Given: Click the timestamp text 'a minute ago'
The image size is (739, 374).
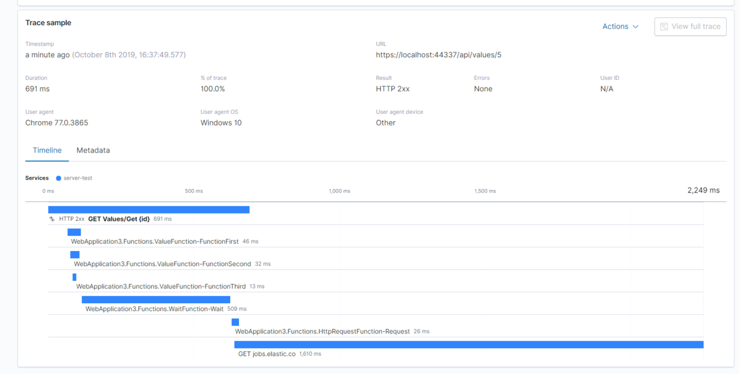Looking at the screenshot, I should (47, 55).
